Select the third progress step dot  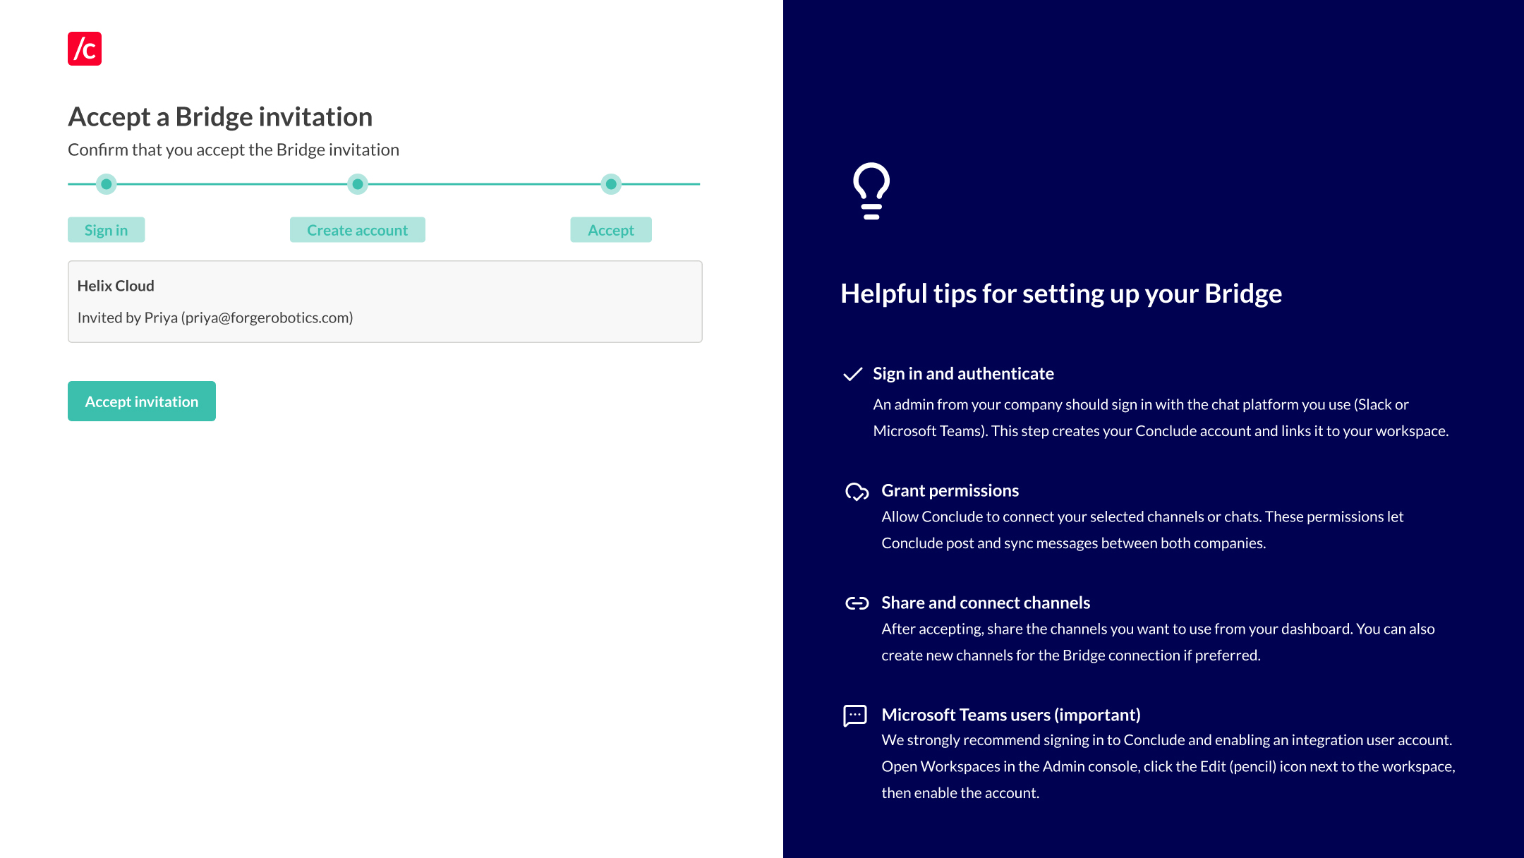coord(611,184)
